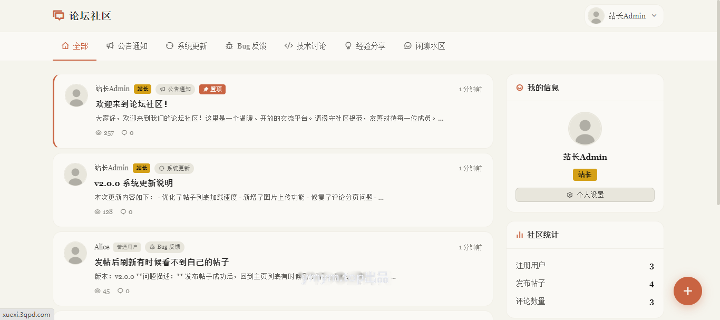Expand the chevron next to 站长Admin
The width and height of the screenshot is (720, 320).
click(x=654, y=16)
